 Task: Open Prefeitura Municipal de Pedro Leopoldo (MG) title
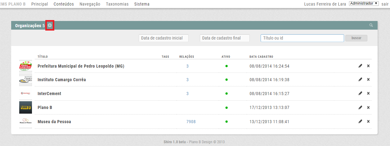[81, 66]
